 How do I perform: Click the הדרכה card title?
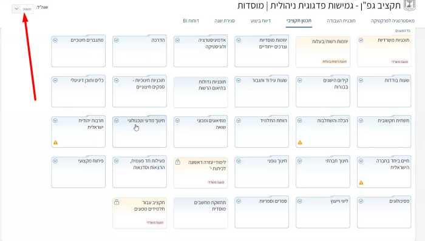click(158, 40)
